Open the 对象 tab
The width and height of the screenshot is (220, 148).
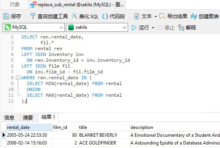[x=15, y=5]
